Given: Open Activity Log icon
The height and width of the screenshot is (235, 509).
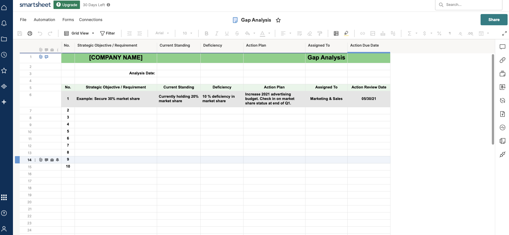Looking at the screenshot, I should coord(503,127).
